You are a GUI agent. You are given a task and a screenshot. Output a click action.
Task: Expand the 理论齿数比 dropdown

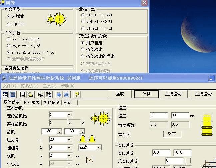(69, 115)
